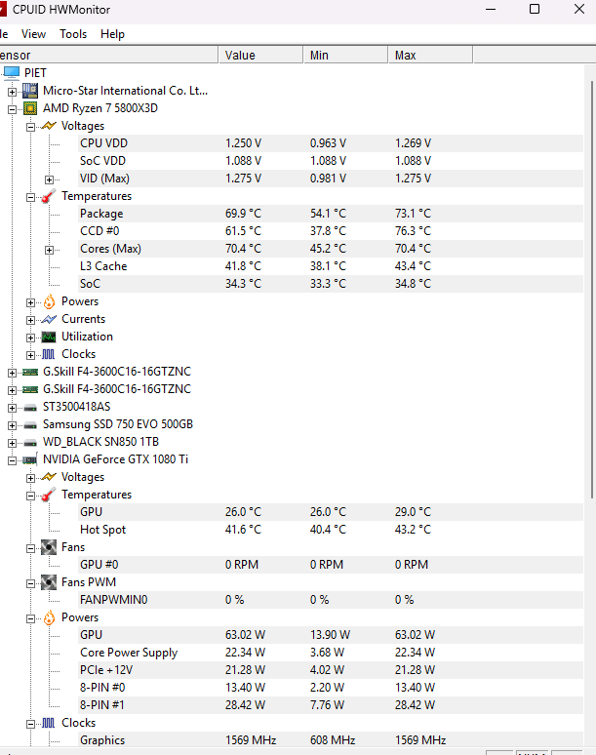Open the Help menu
Screen dimensions: 596x755
(112, 34)
